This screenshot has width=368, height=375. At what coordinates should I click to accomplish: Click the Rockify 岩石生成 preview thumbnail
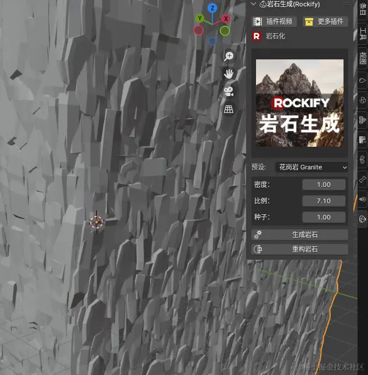pyautogui.click(x=300, y=103)
